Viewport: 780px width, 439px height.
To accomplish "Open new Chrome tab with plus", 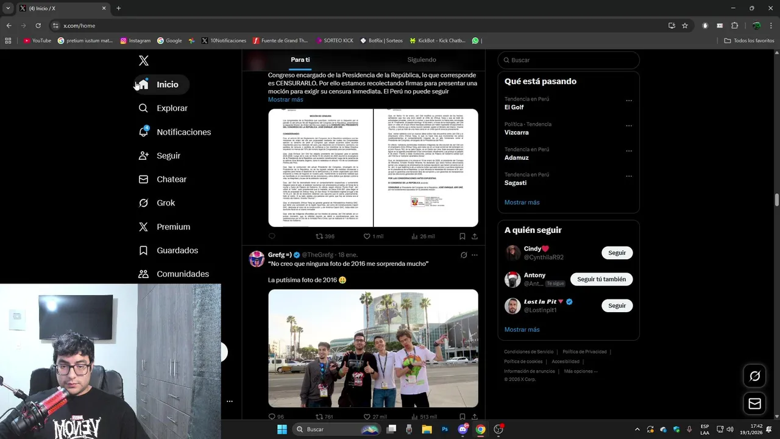I will click(x=118, y=8).
